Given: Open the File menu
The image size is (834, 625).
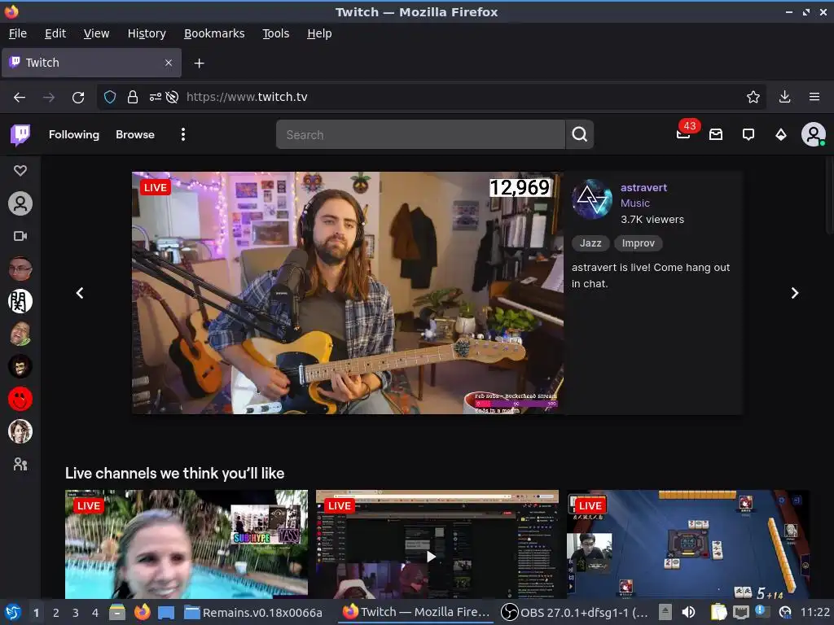Looking at the screenshot, I should coord(18,33).
